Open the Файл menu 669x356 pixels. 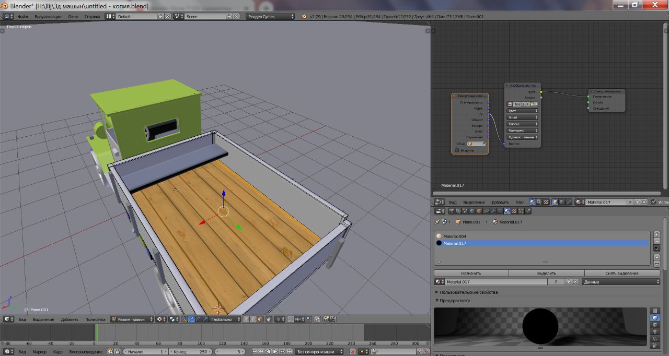[x=22, y=17]
